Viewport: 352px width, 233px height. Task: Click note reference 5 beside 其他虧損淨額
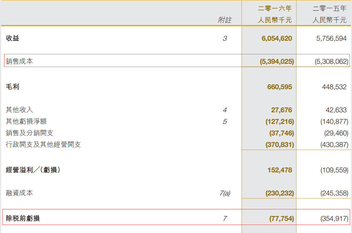(225, 122)
